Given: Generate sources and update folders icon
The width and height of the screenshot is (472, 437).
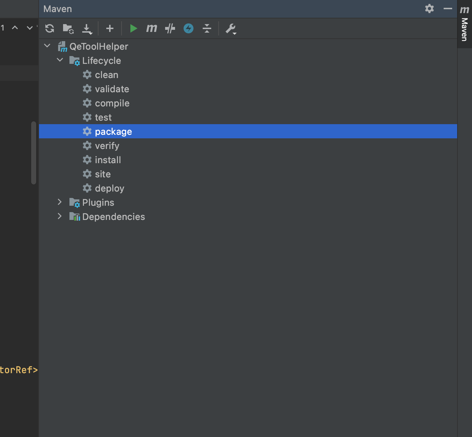Looking at the screenshot, I should (68, 28).
